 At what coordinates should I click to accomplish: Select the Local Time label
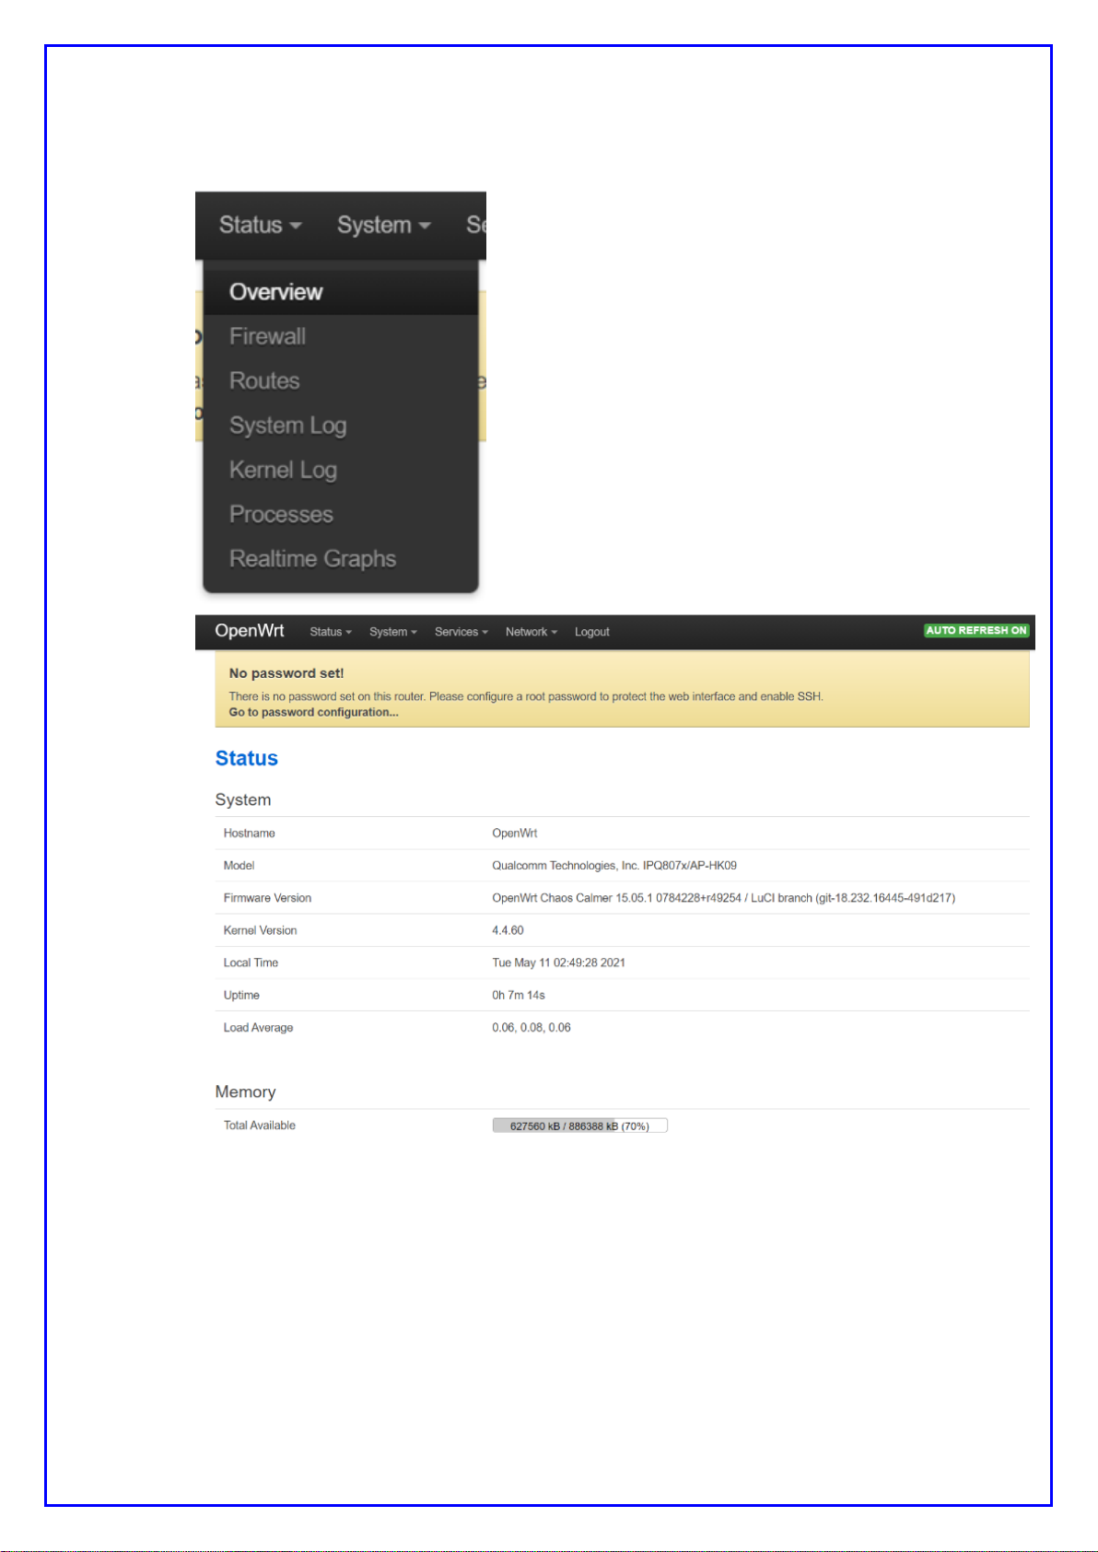(x=251, y=963)
